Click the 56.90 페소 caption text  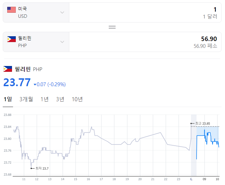pos(205,46)
